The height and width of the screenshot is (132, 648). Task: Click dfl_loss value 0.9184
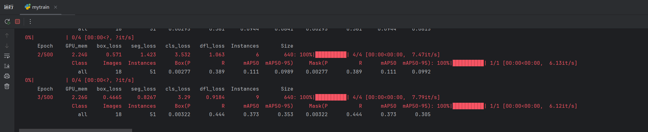pyautogui.click(x=215, y=97)
